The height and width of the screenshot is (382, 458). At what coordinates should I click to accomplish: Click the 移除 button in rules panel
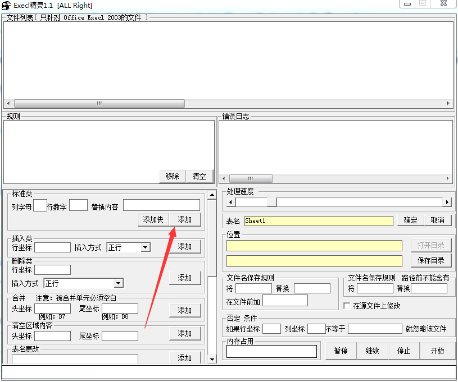(x=172, y=177)
